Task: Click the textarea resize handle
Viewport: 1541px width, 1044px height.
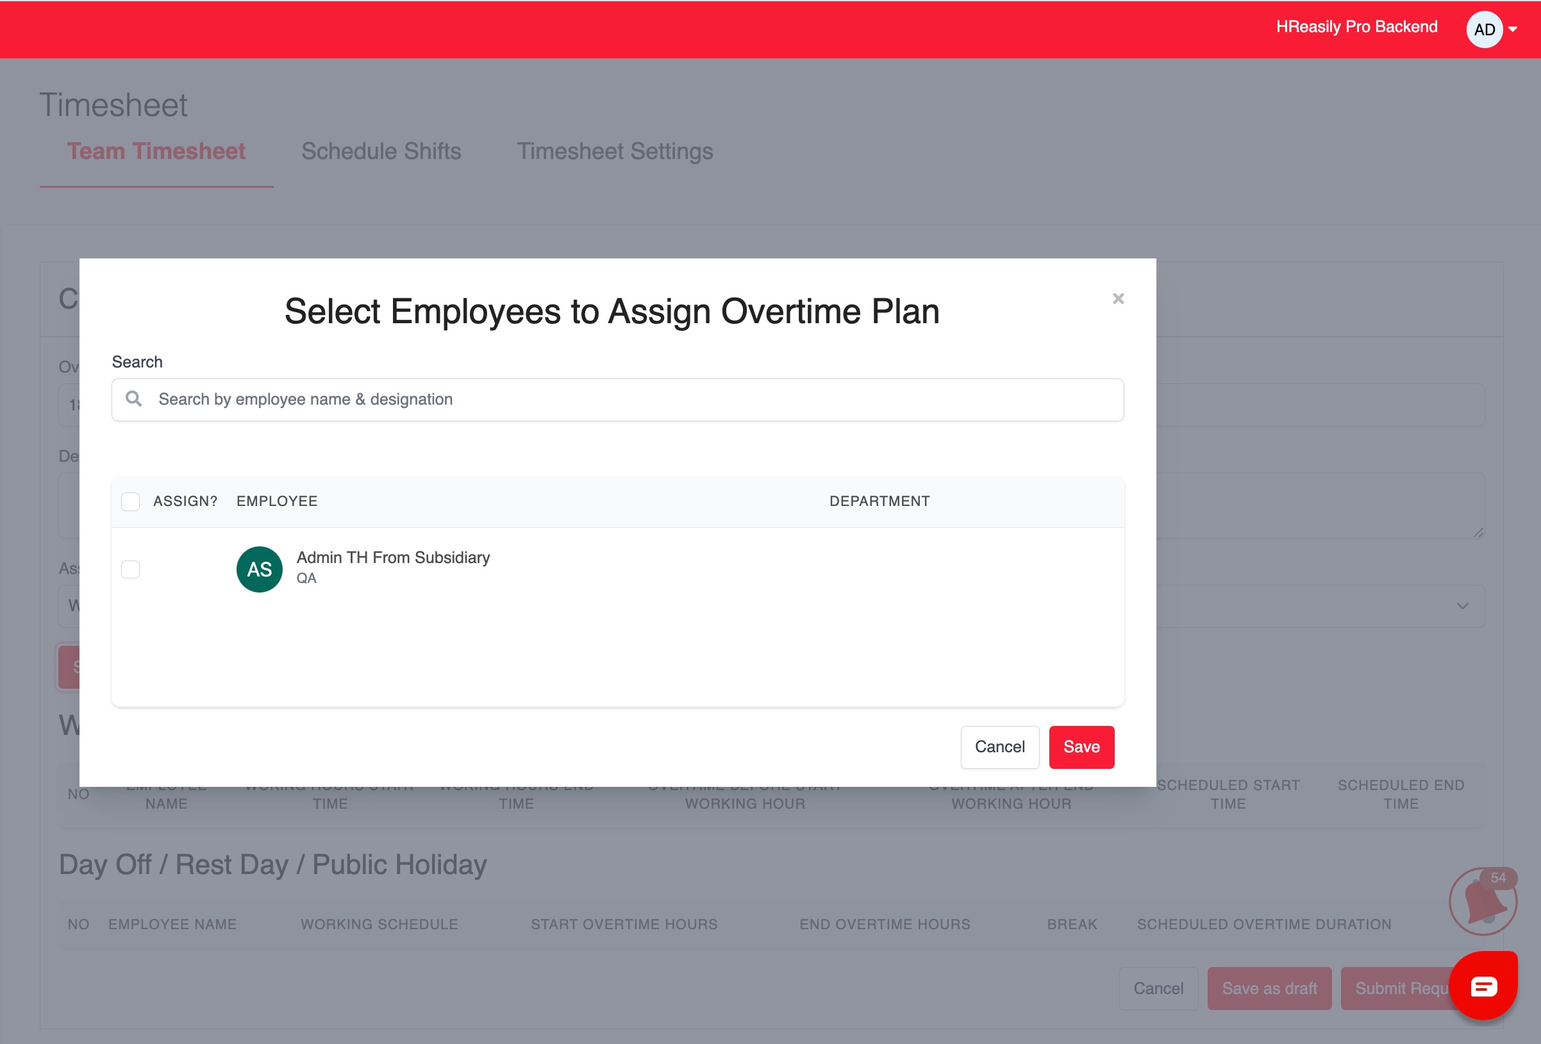Action: (x=1478, y=533)
